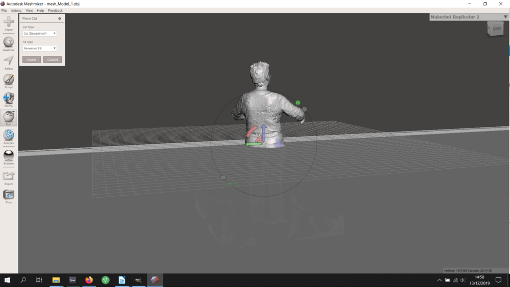510x287 pixels.
Task: Accept the plane cut
Action: pyautogui.click(x=32, y=60)
